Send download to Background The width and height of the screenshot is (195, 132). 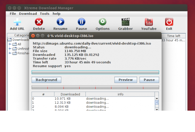tap(46, 80)
